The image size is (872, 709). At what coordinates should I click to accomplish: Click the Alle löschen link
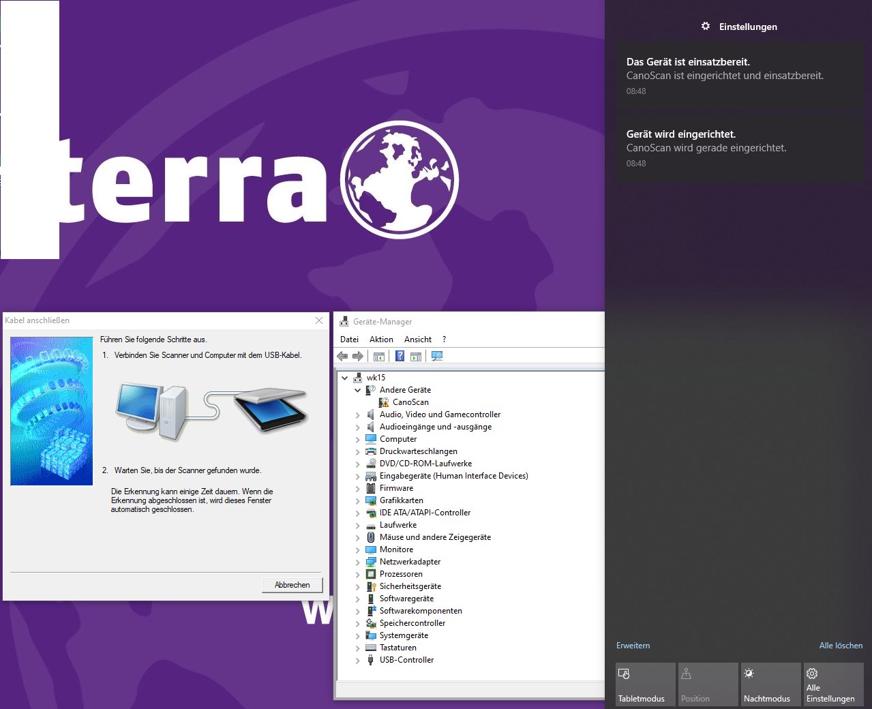[x=841, y=646]
